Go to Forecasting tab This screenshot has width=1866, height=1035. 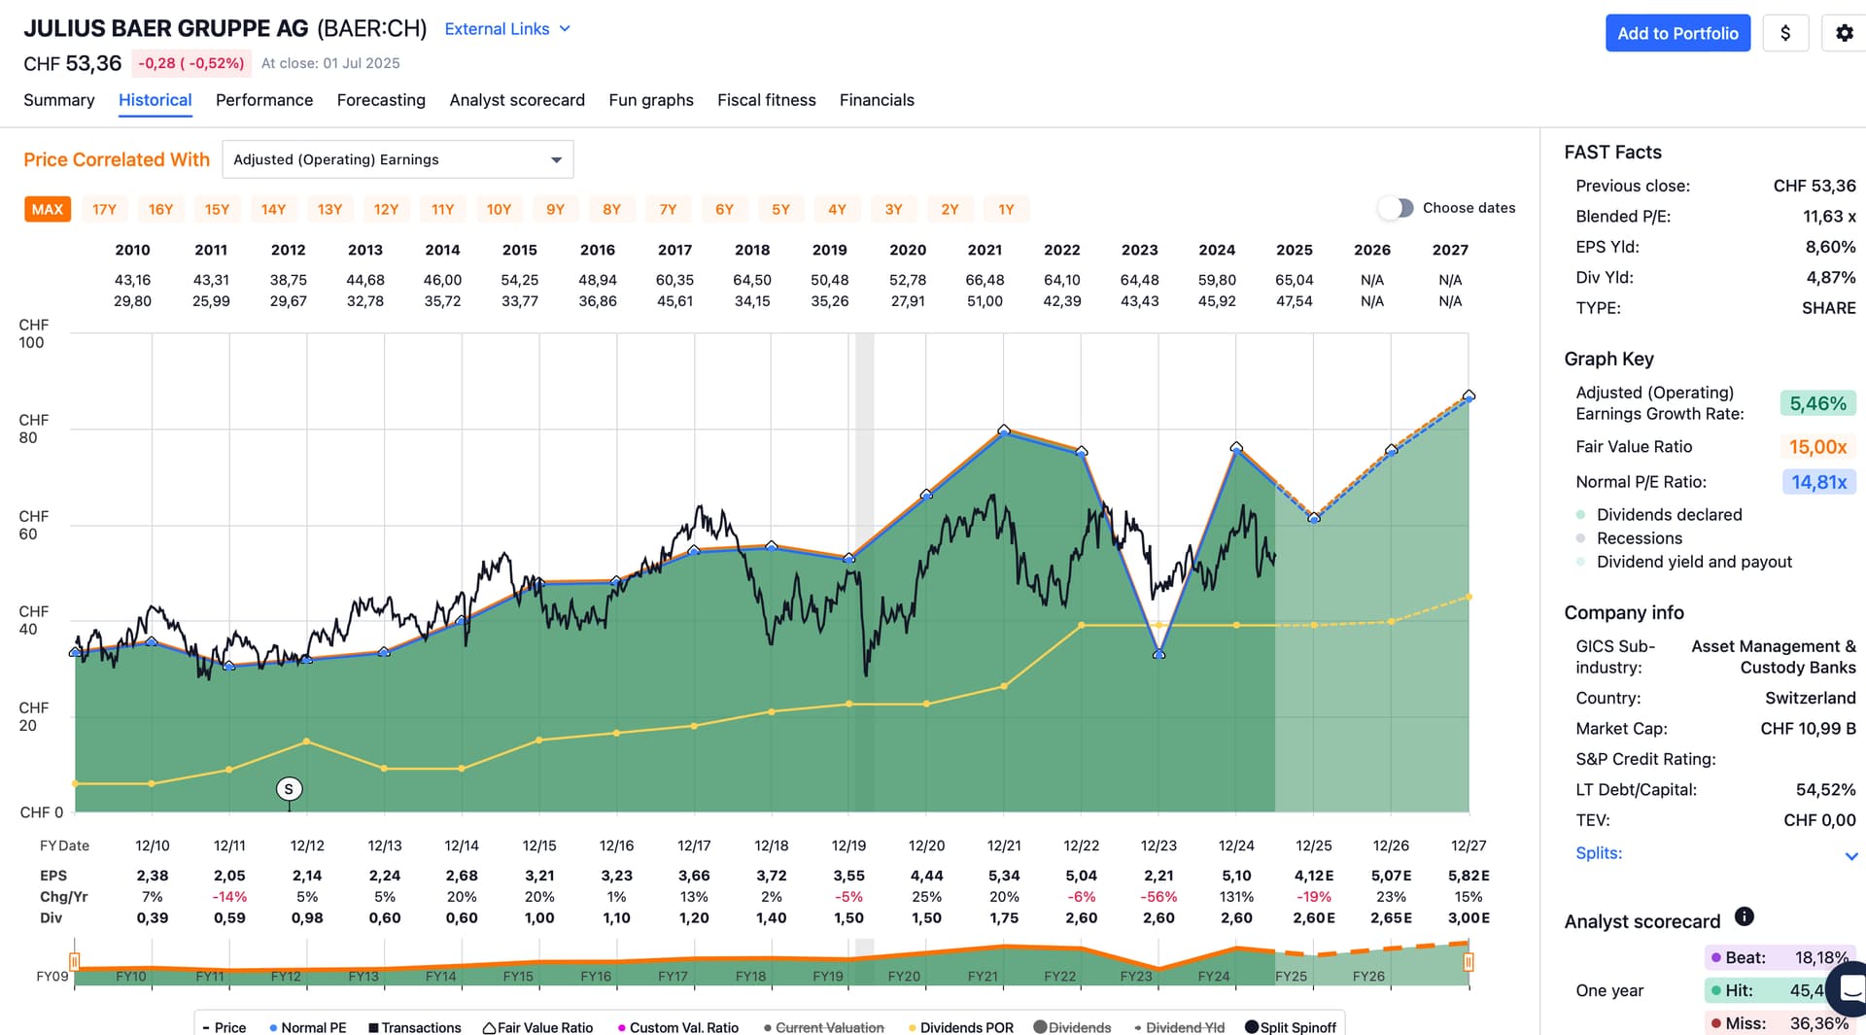click(x=381, y=100)
